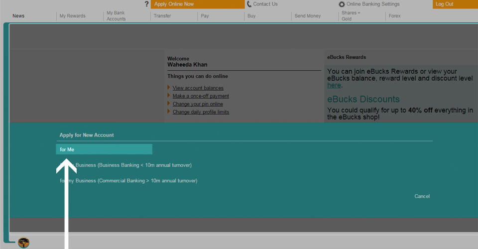Click the FNB tree logo icon
The height and width of the screenshot is (249, 478).
[x=23, y=243]
